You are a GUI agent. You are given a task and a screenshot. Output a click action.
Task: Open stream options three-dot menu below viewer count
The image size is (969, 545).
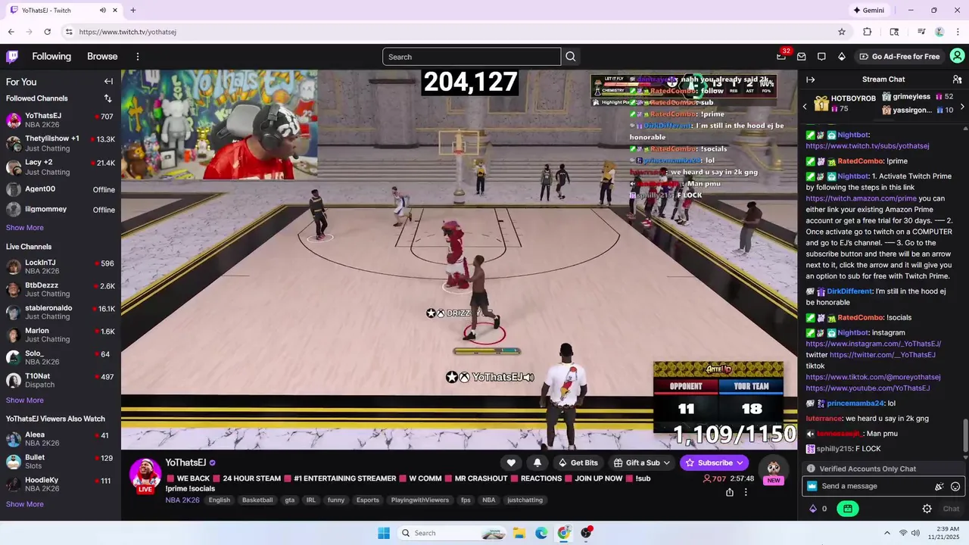[x=746, y=492]
